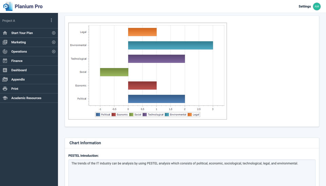The width and height of the screenshot is (326, 186).
Task: Click the Legal axis label
Action: (x=83, y=32)
